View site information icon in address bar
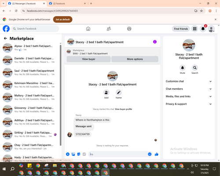 tap(23, 11)
